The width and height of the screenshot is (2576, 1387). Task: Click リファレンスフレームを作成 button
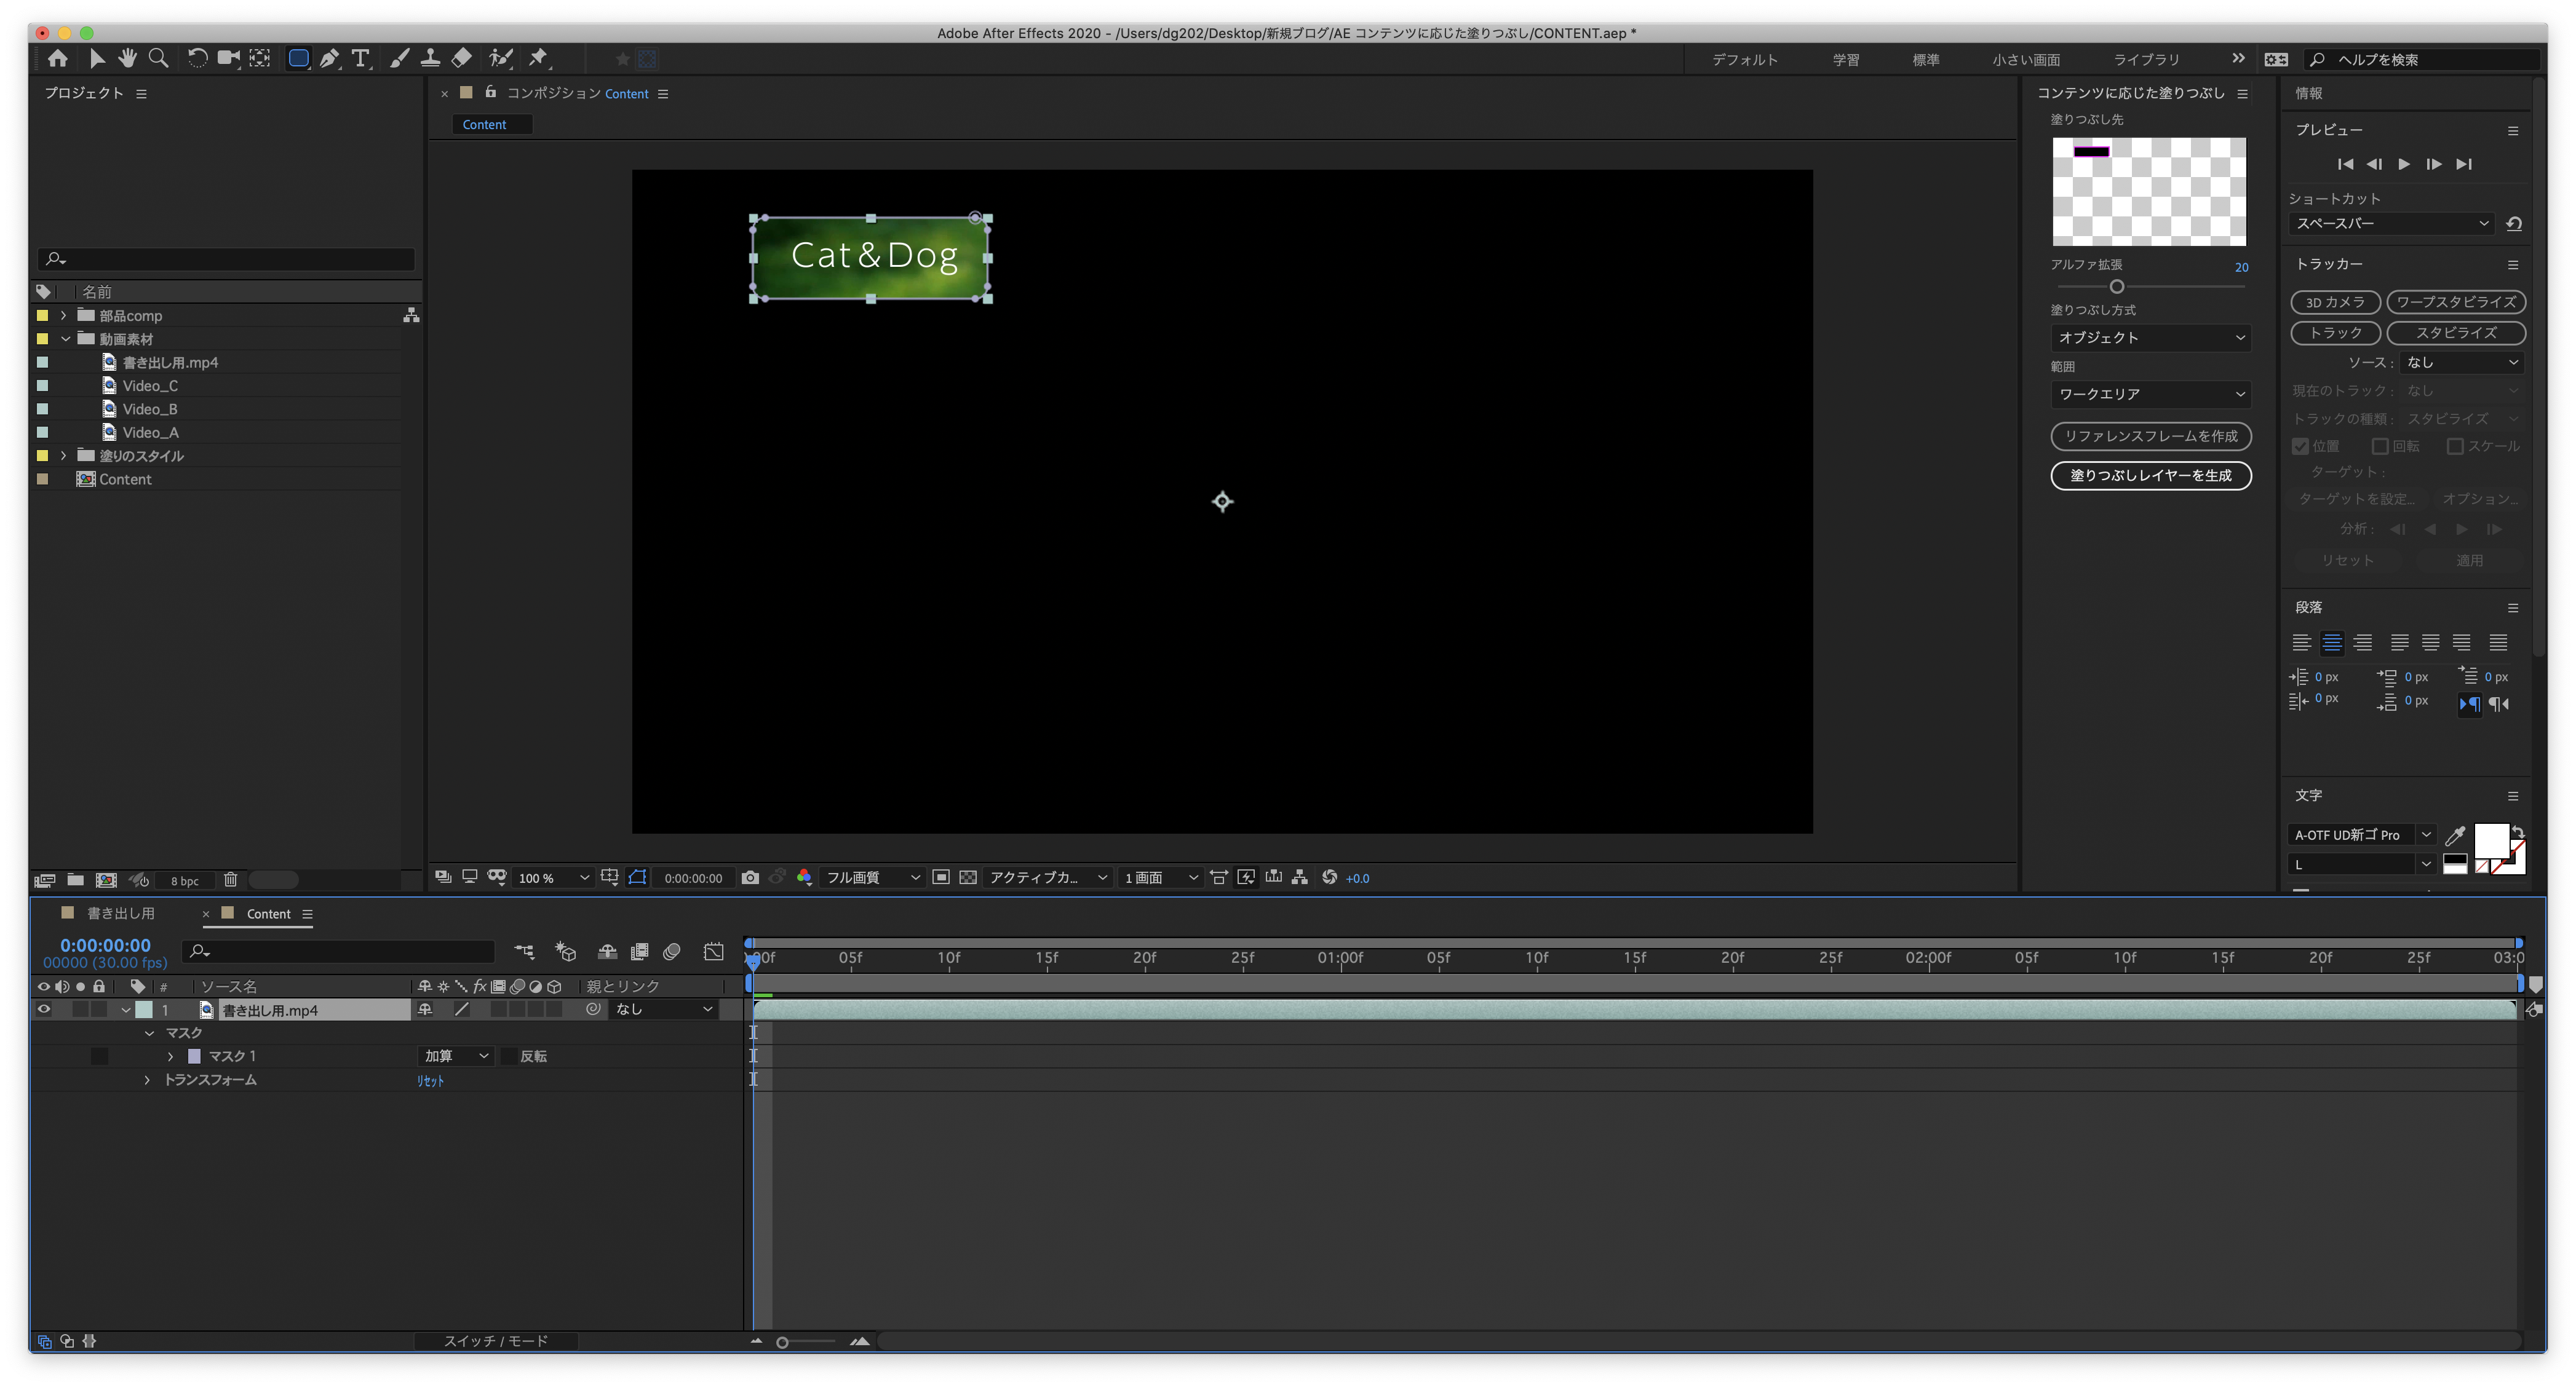[x=2151, y=436]
